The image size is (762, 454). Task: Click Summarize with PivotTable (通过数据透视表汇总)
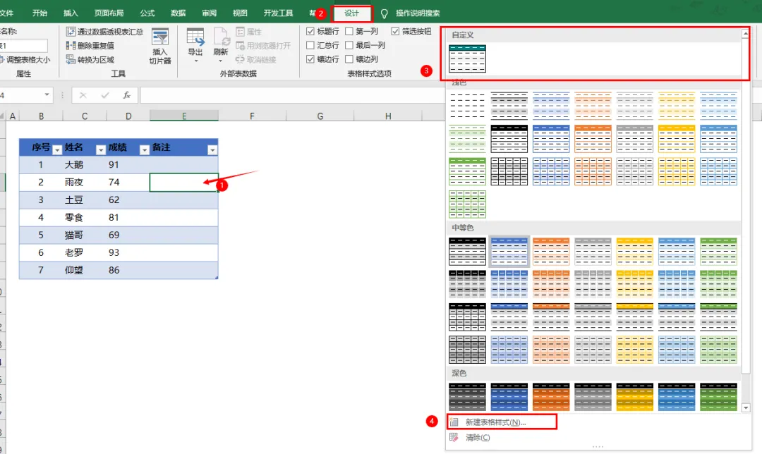[104, 32]
